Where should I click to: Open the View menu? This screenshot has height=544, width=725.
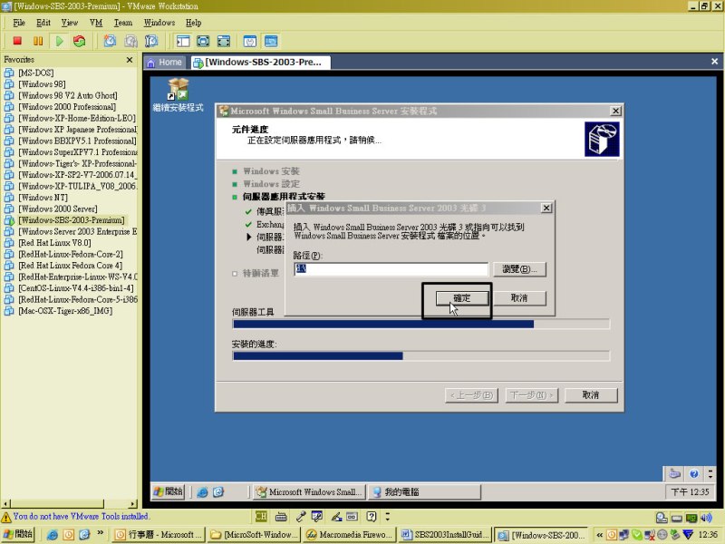point(70,23)
